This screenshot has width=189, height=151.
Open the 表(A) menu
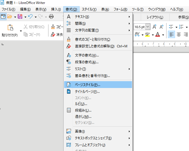coord(105,9)
